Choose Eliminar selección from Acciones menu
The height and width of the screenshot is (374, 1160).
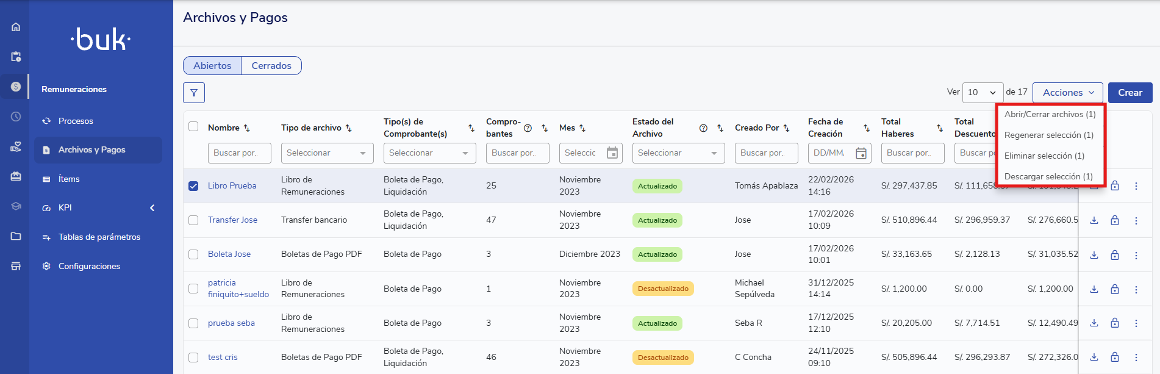[1044, 156]
